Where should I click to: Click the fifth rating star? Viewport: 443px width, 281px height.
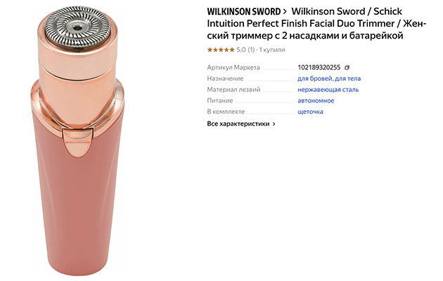tap(232, 50)
